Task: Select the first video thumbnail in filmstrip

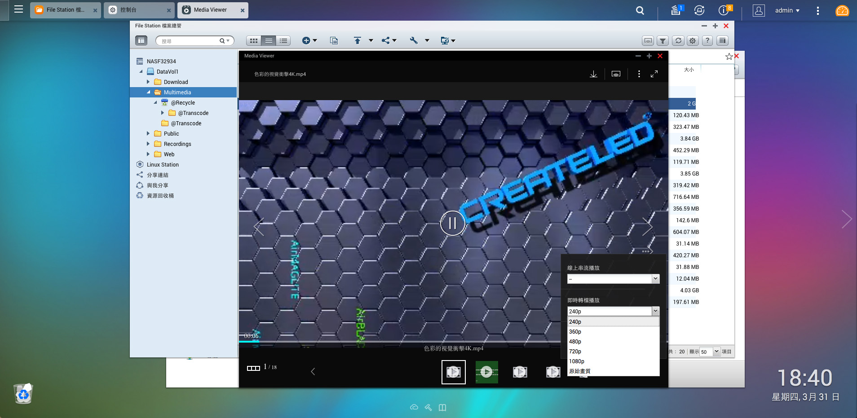Action: [454, 372]
